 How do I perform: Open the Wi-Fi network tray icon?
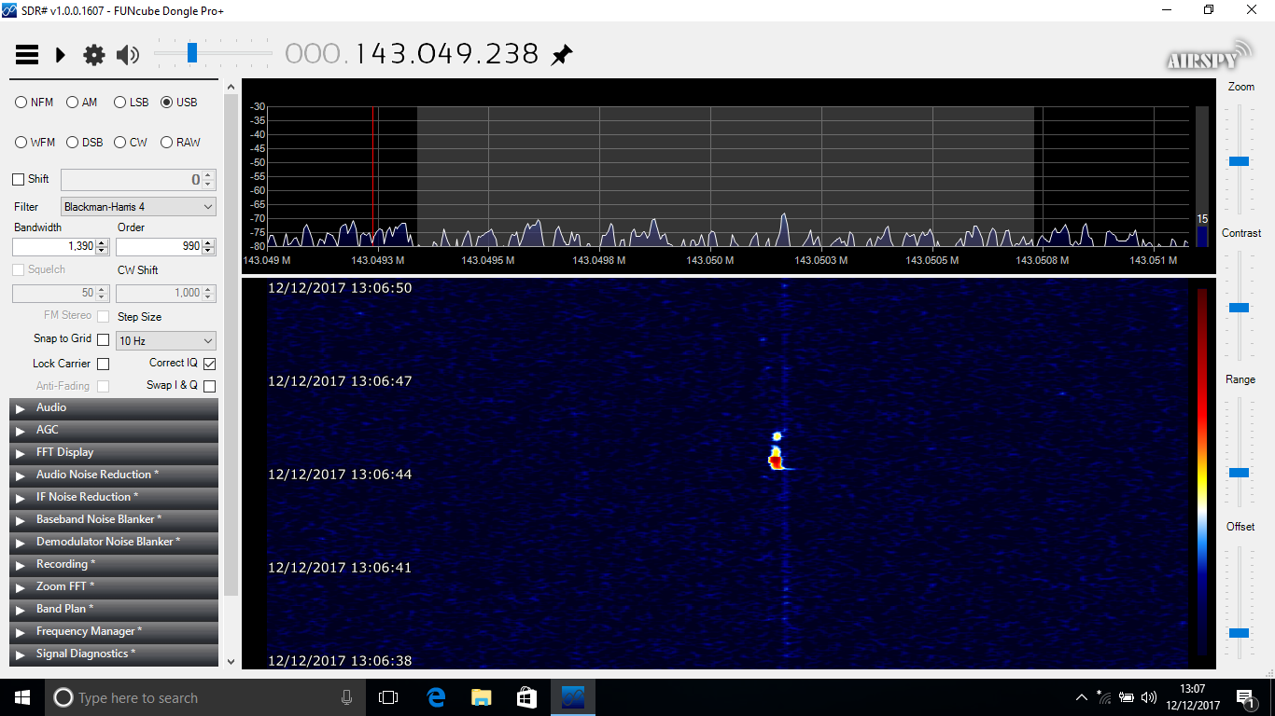[x=1105, y=697]
